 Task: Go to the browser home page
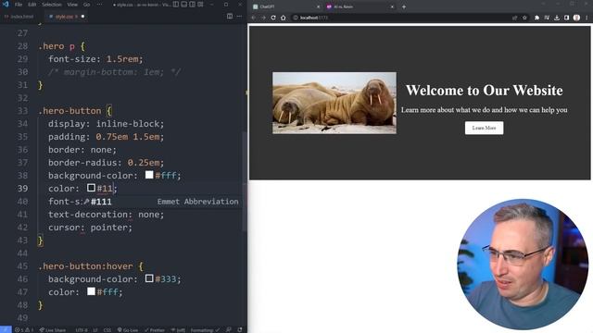[x=283, y=18]
